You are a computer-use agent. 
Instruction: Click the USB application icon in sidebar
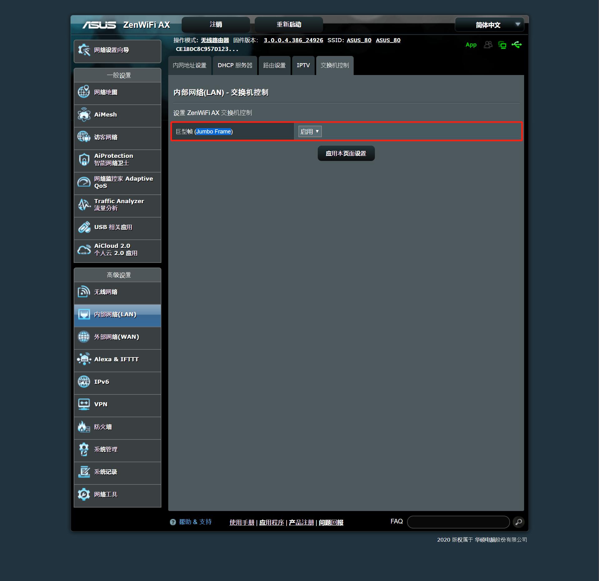tap(84, 227)
